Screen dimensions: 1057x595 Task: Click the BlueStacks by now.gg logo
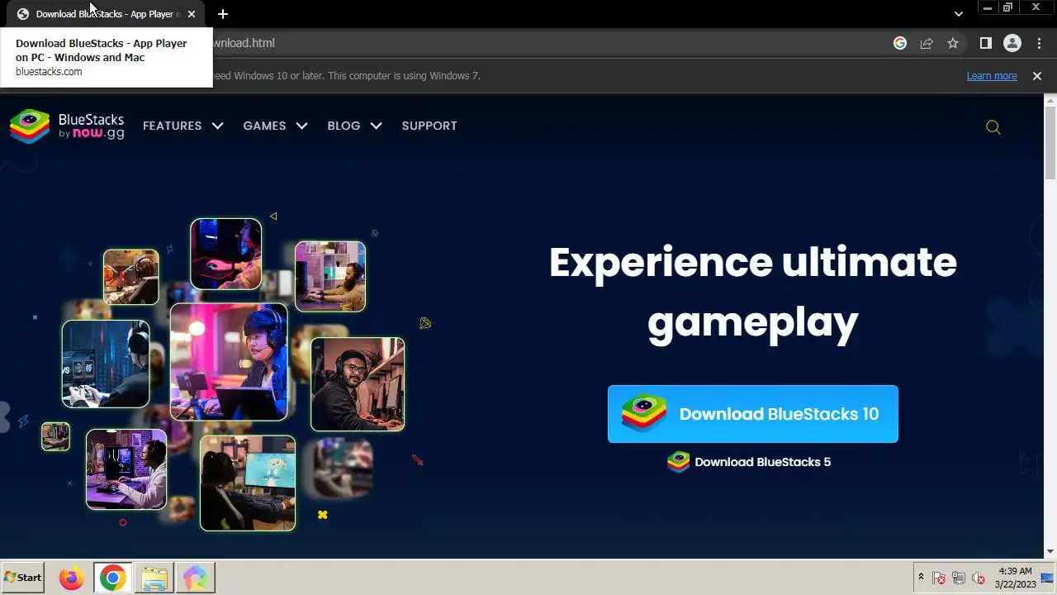[x=67, y=126]
